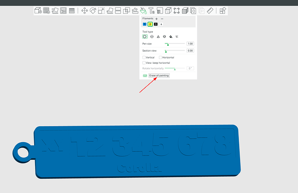Tick View: keep horizontal checkbox
Image resolution: width=298 pixels, height=193 pixels.
point(144,63)
